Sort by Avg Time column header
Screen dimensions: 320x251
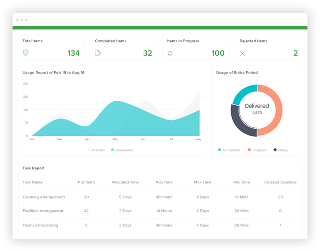click(x=164, y=182)
